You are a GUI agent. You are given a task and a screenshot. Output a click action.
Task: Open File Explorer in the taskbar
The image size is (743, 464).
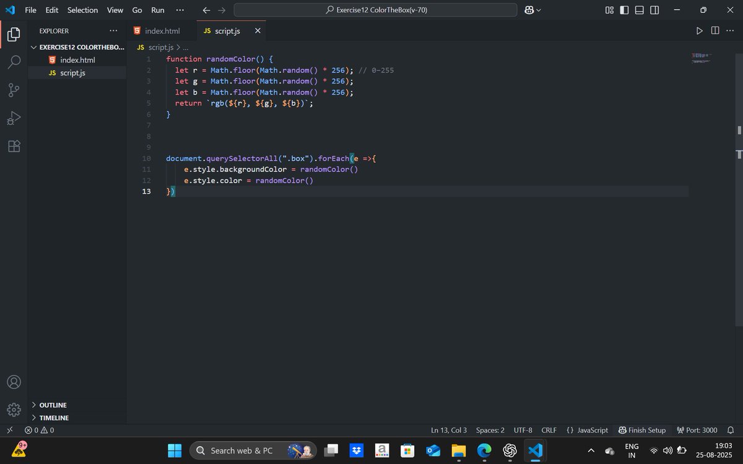tap(458, 450)
